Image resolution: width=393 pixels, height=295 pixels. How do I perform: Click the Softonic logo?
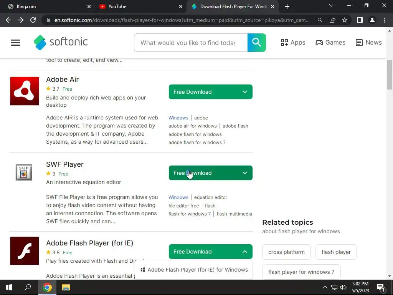61,42
